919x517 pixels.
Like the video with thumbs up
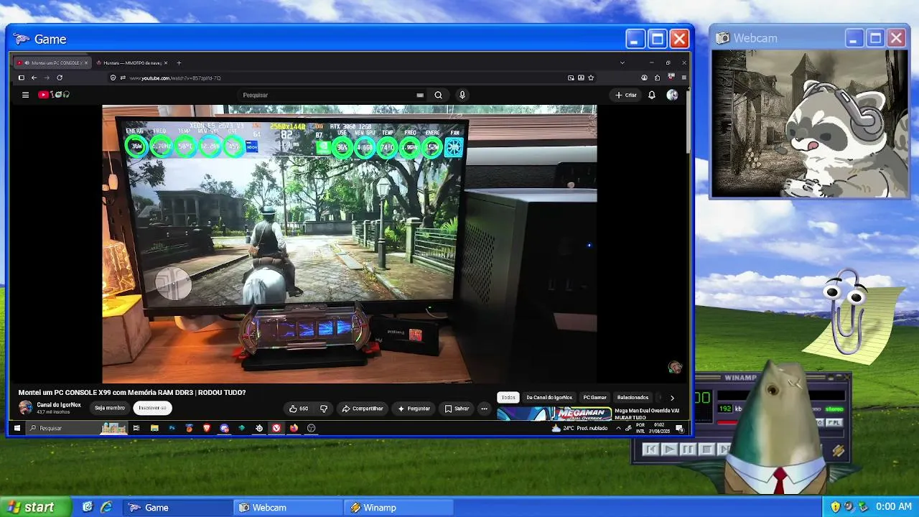click(299, 409)
